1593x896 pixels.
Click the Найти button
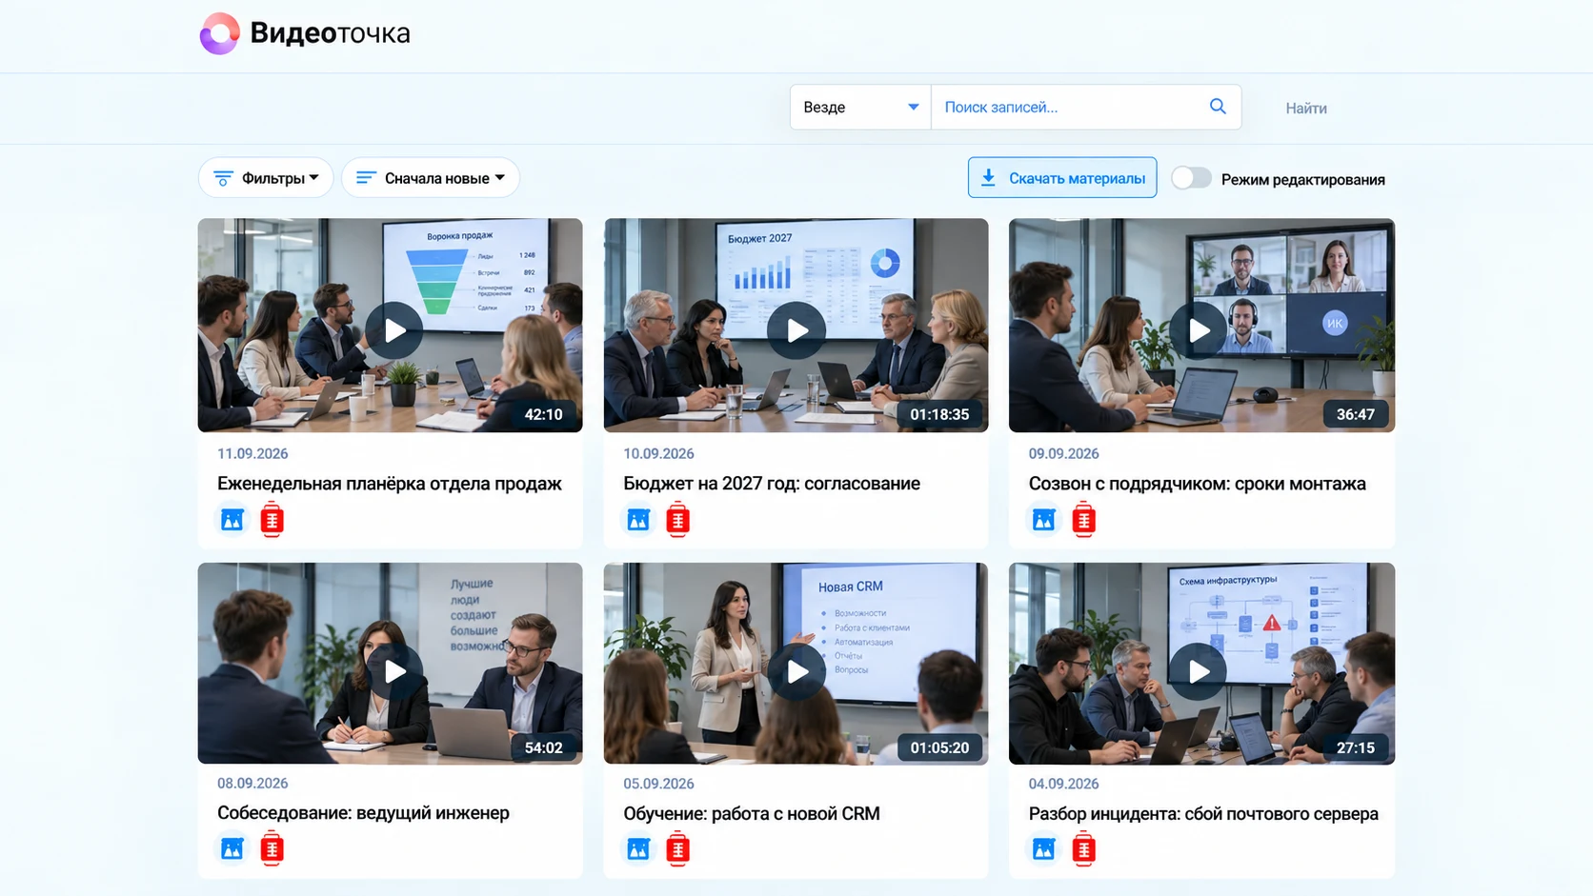click(1306, 108)
